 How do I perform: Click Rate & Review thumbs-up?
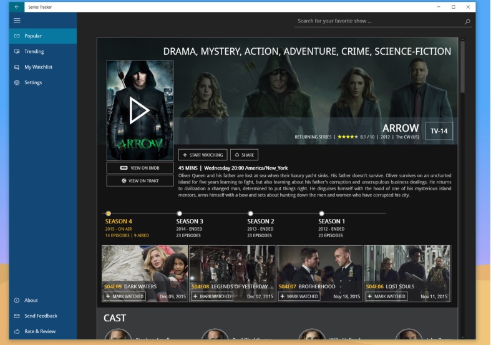pyautogui.click(x=17, y=331)
